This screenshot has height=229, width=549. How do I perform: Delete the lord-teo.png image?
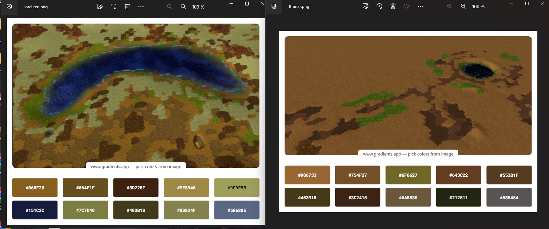(x=127, y=6)
